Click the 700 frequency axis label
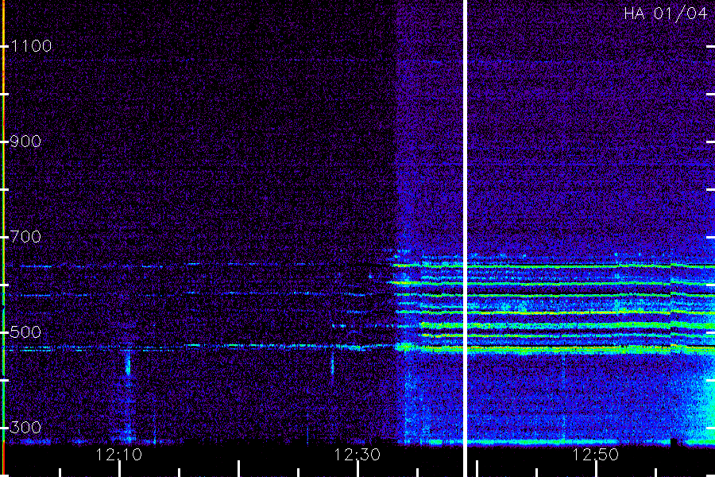 point(25,237)
